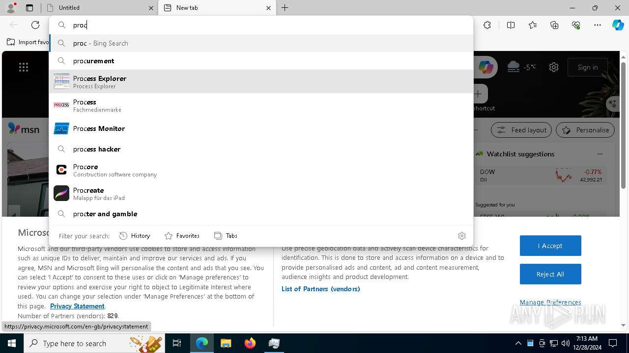This screenshot has height=353, width=629.
Task: Select the New tab tab
Action: [217, 8]
